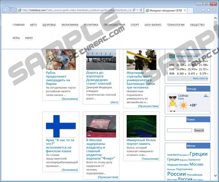Select the Грeции tag in Метки
This screenshot has height=182, width=219.
click(x=198, y=154)
